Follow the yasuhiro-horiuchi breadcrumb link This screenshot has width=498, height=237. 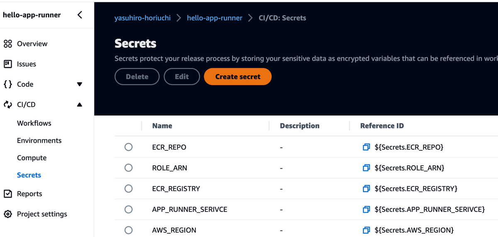point(142,18)
